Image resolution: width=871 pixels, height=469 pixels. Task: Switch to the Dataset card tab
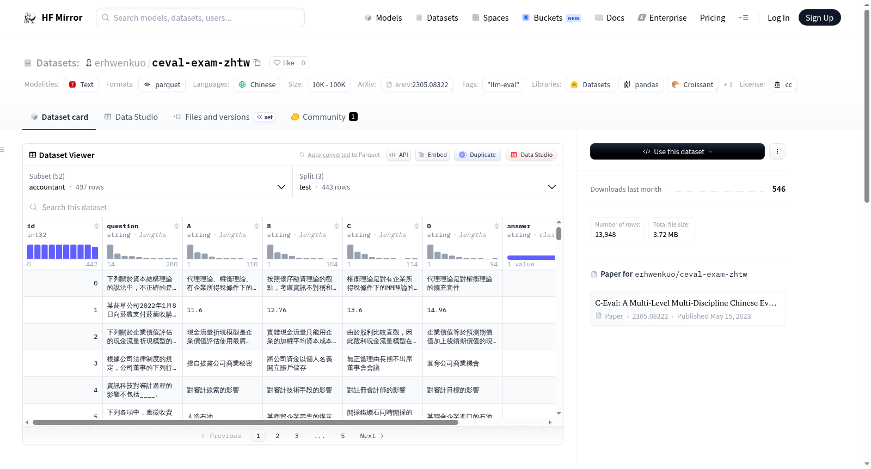[x=59, y=117]
